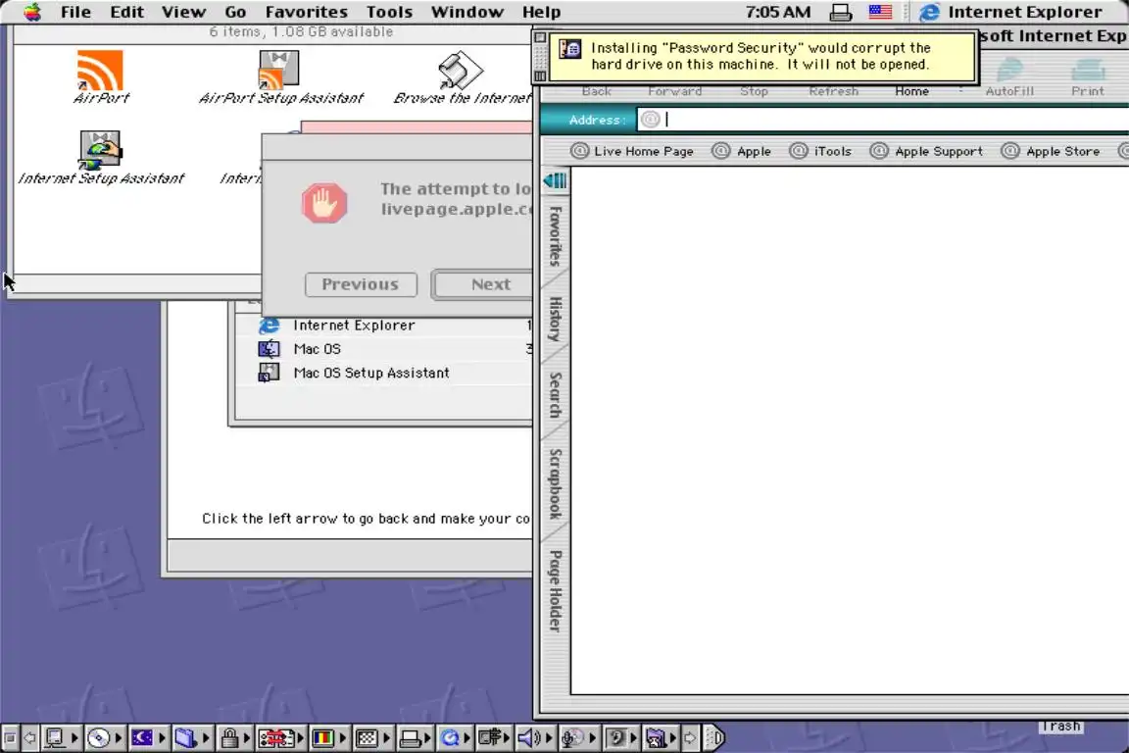Viewport: 1129px width, 753px height.
Task: Click the red stop-hand alert icon
Action: point(324,203)
